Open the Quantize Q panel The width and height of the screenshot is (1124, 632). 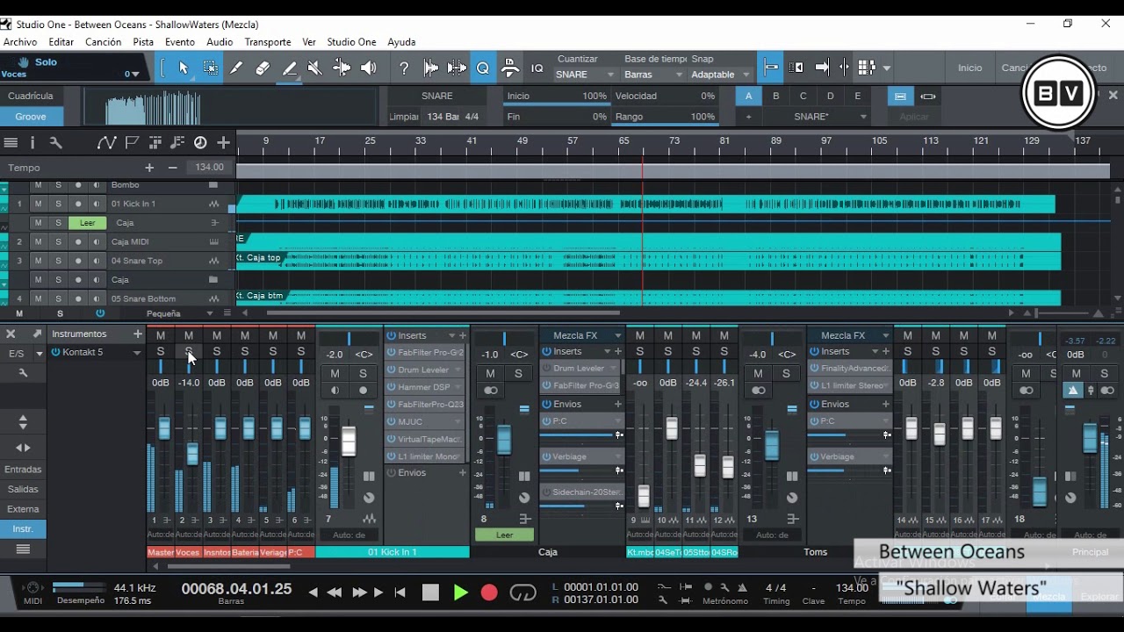(x=483, y=68)
